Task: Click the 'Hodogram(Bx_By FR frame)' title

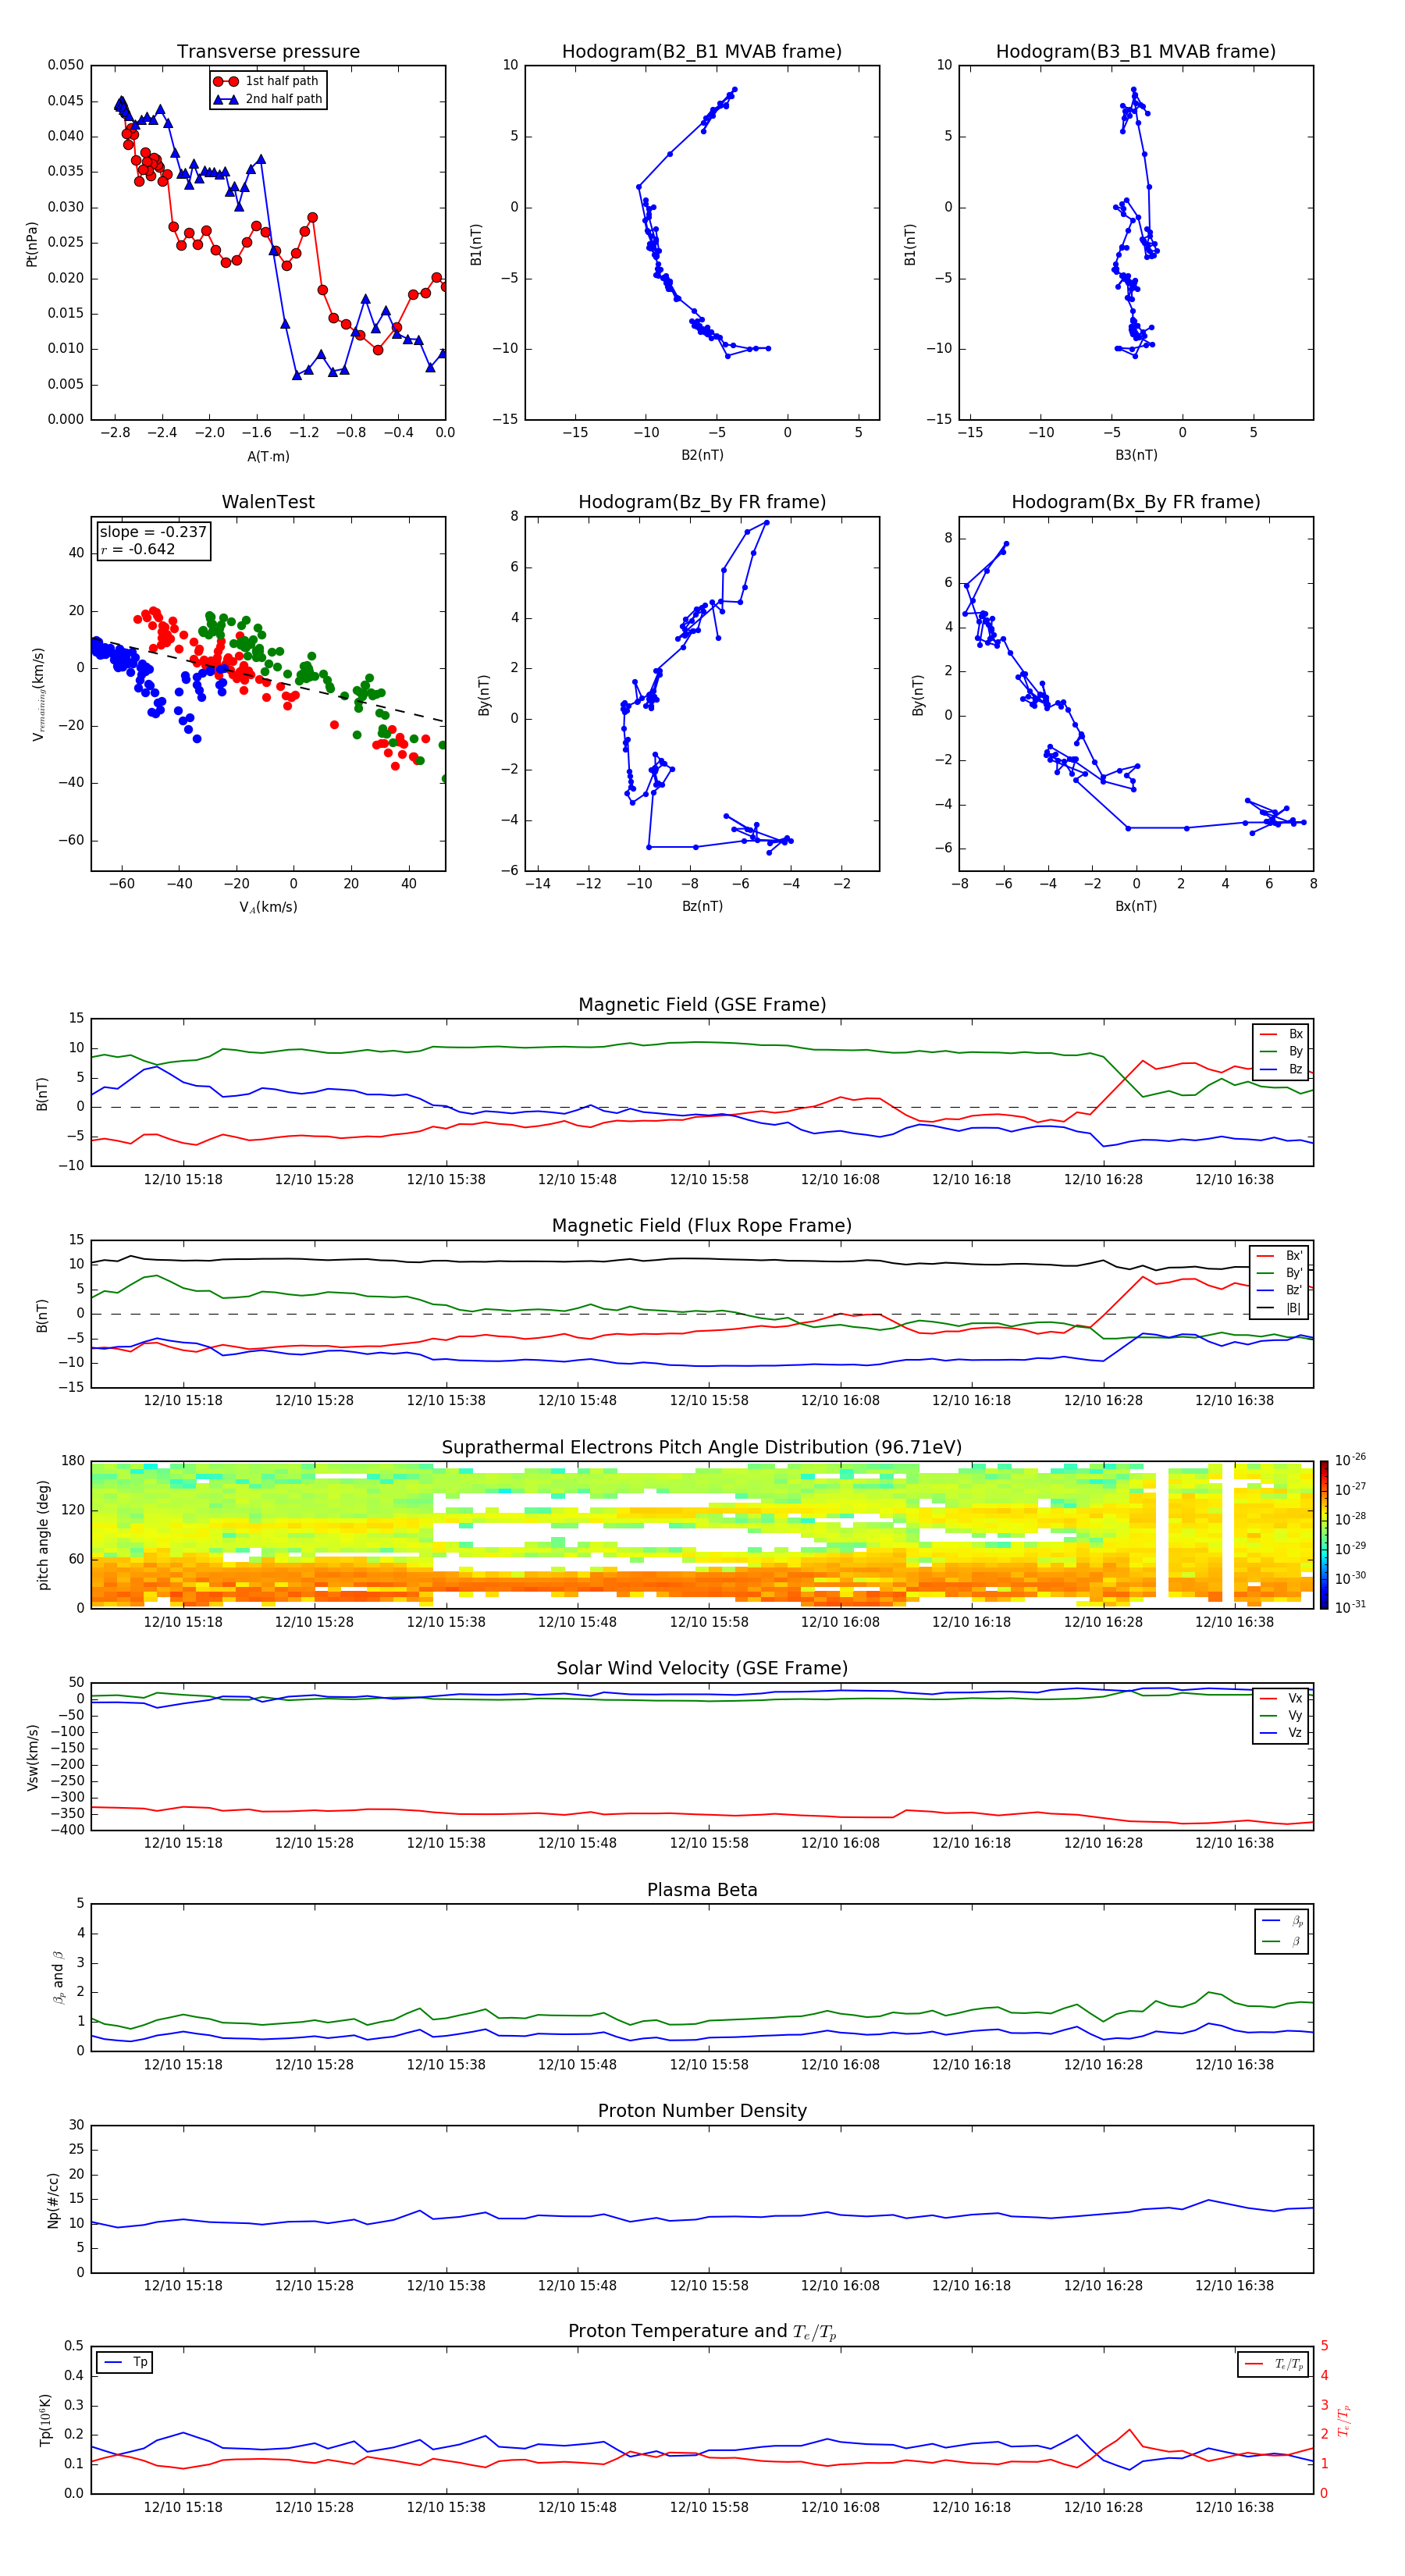Action: tap(1136, 502)
